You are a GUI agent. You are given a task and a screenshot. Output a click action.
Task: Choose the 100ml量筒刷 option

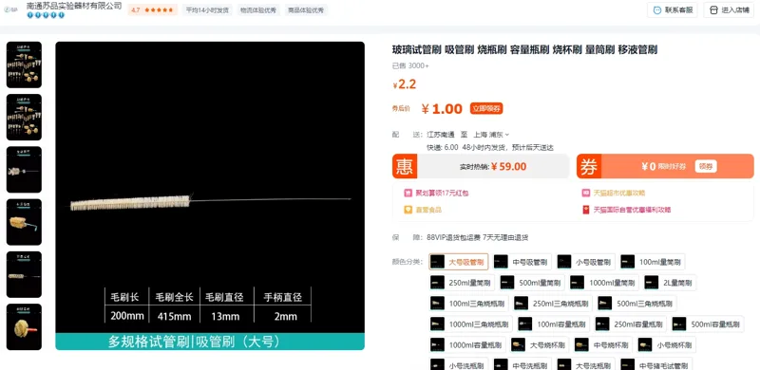[653, 262]
